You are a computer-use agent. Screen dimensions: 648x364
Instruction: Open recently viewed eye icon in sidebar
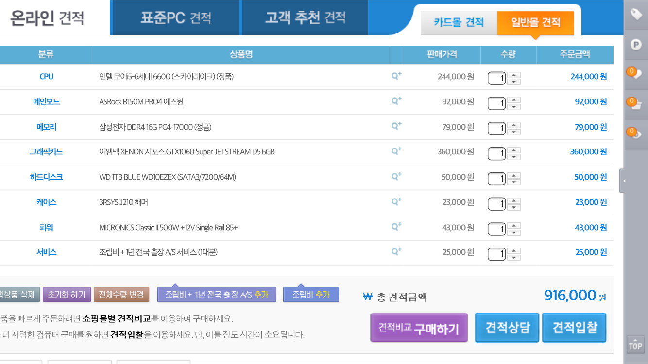pos(636,133)
